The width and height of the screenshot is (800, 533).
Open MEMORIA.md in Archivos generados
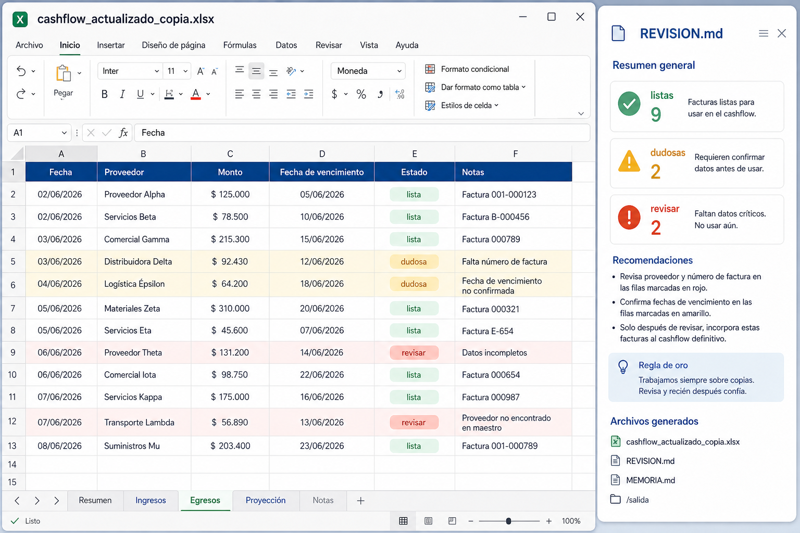[643, 480]
